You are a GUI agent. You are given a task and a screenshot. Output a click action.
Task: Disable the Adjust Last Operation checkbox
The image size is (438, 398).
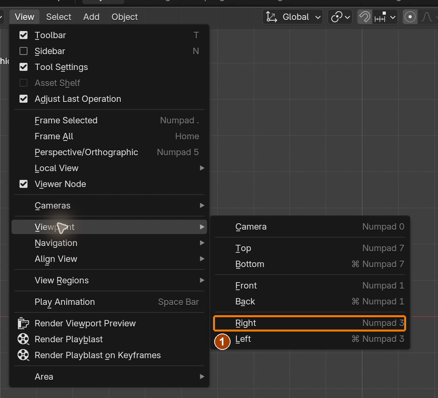[x=23, y=99]
